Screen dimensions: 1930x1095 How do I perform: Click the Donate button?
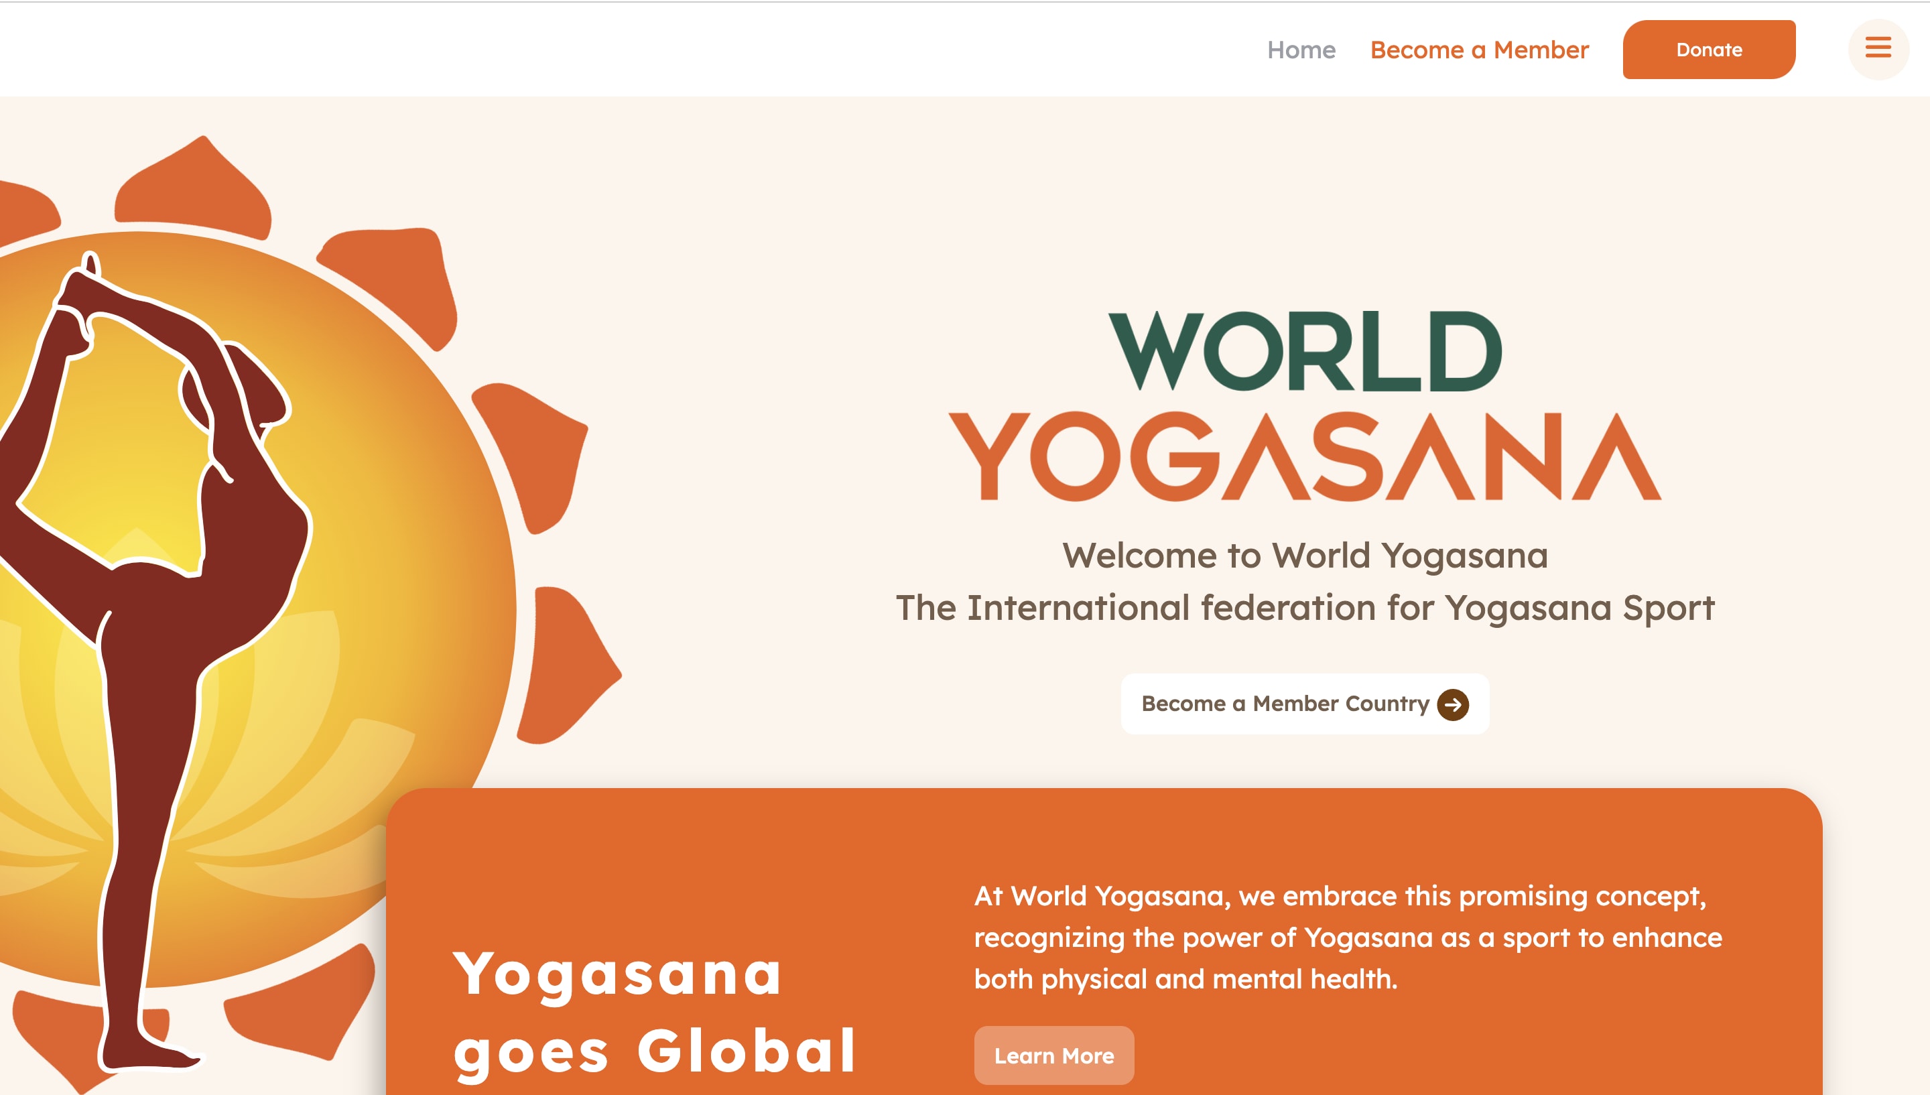click(1708, 50)
